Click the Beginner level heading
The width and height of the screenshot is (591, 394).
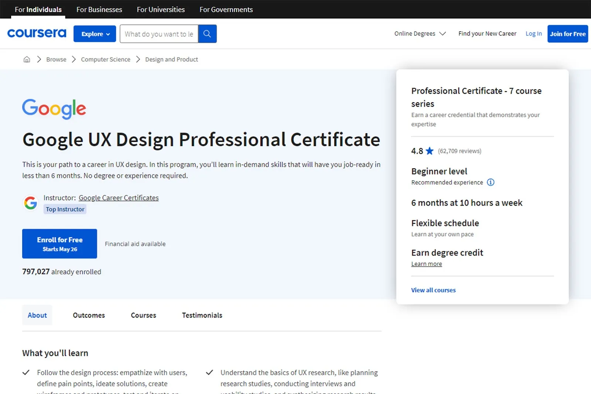click(439, 171)
